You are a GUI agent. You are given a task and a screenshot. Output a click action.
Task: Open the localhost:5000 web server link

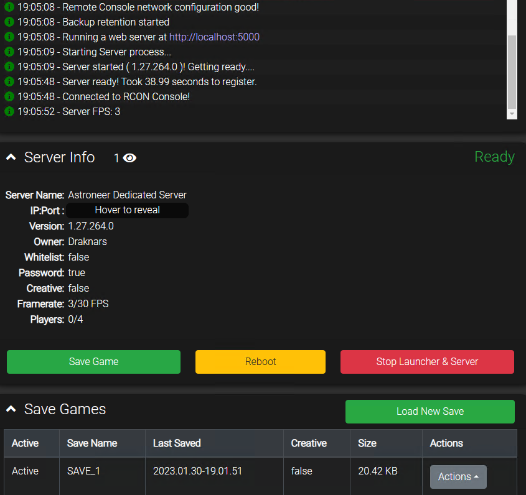[214, 37]
